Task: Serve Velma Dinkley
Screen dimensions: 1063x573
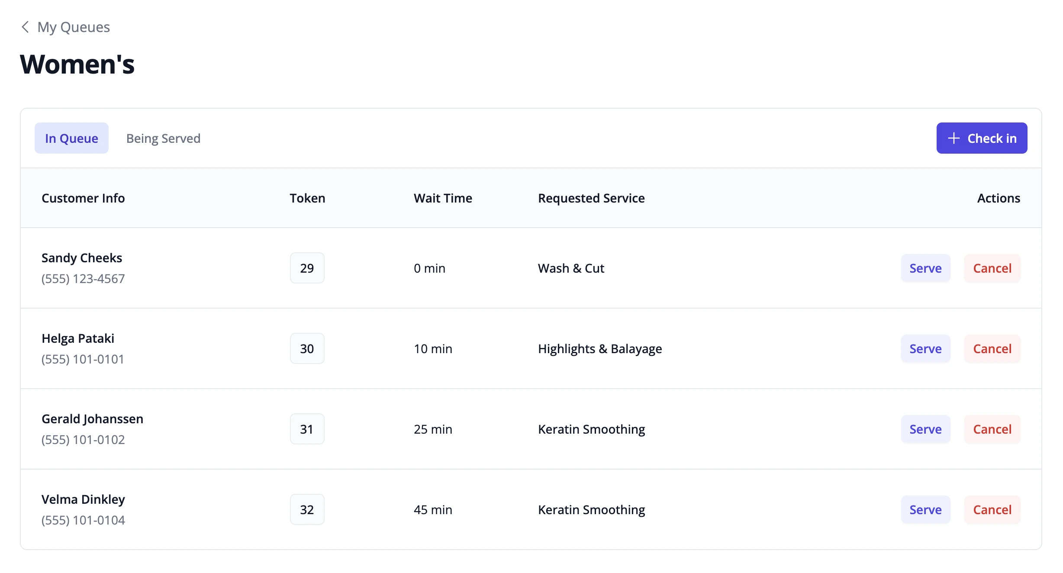Action: [x=925, y=510]
